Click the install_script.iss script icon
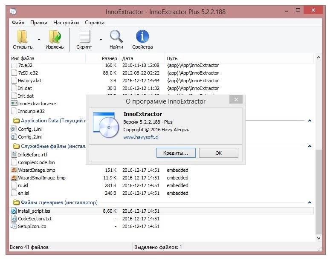 [14, 211]
